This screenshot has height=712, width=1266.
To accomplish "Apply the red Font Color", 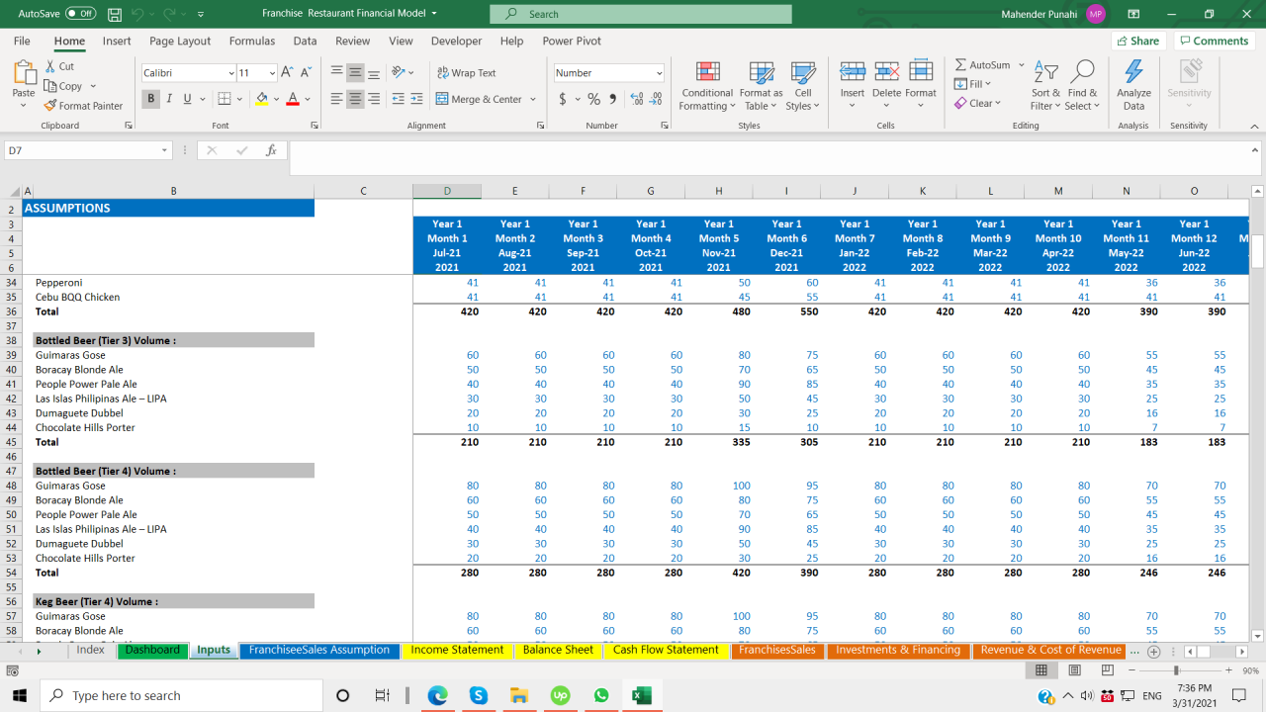I will (x=293, y=99).
